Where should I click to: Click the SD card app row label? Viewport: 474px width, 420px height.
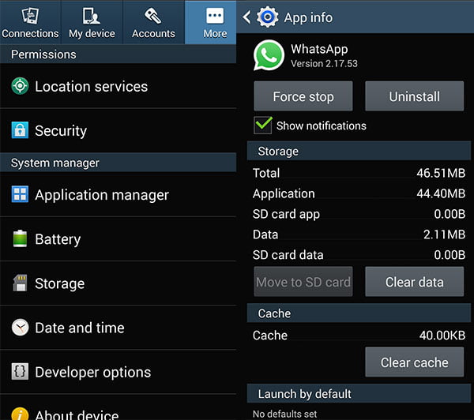pyautogui.click(x=286, y=215)
